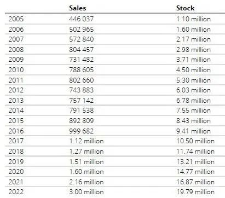Select the 2010 row label
The height and width of the screenshot is (198, 225).
point(16,70)
